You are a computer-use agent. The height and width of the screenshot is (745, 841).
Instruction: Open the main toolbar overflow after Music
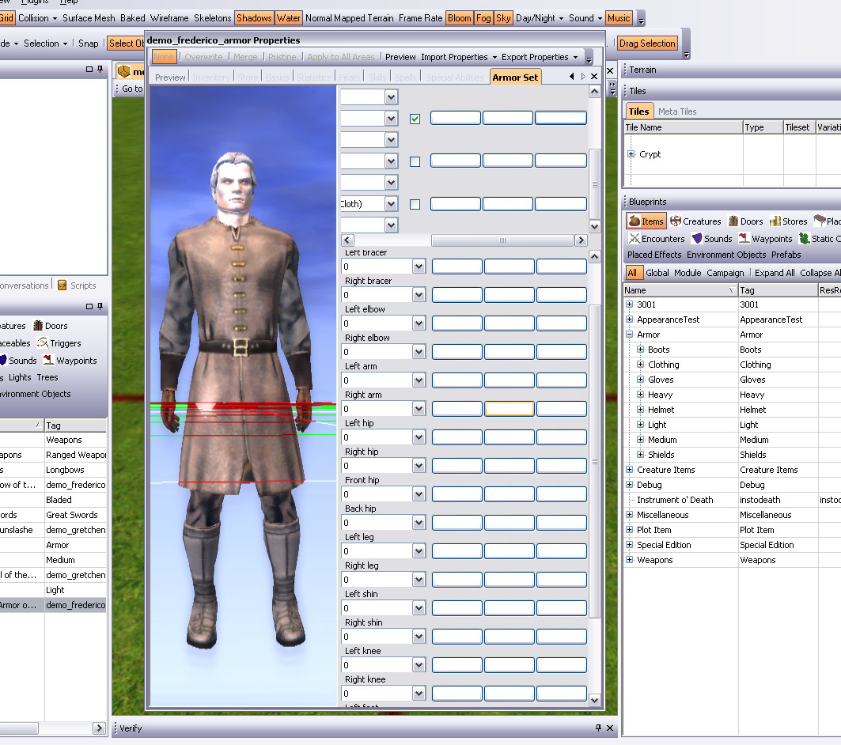pos(641,19)
